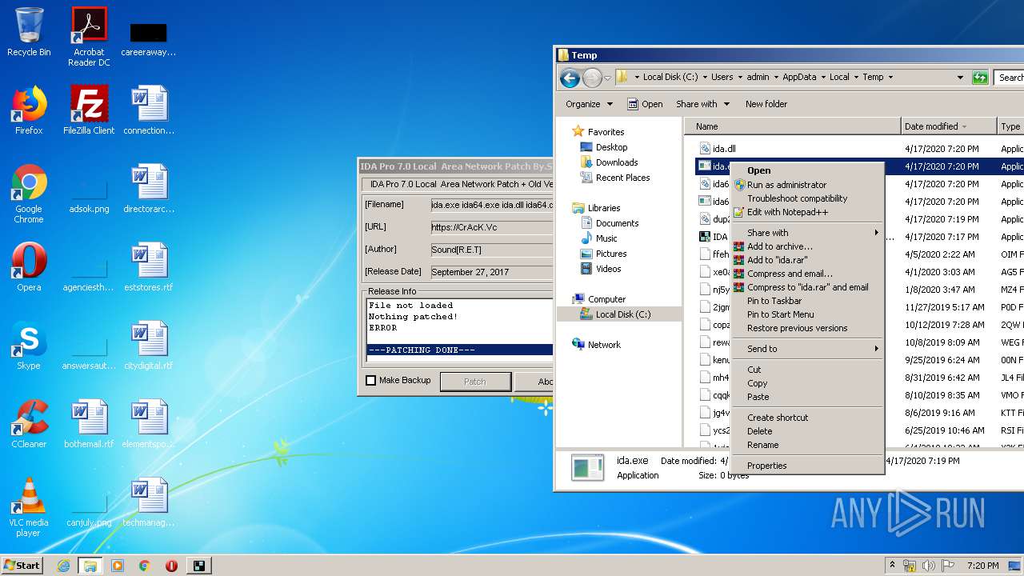Open connection document on desktop
Image resolution: width=1024 pixels, height=576 pixels.
tap(149, 110)
